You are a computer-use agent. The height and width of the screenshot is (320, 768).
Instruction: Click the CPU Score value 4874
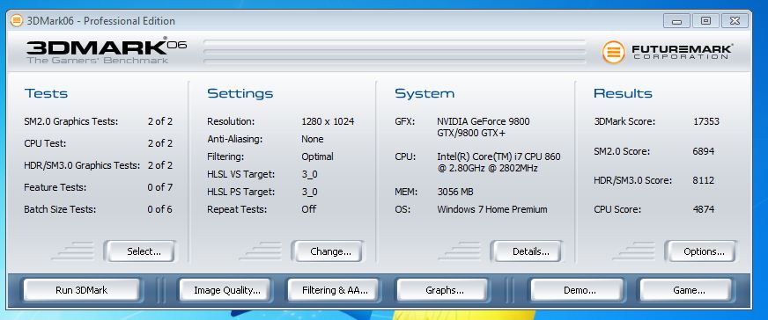[x=704, y=209]
